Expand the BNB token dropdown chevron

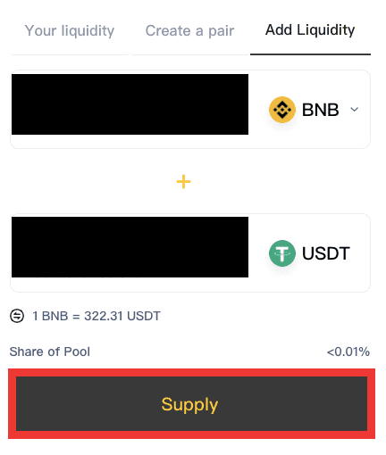(x=355, y=110)
